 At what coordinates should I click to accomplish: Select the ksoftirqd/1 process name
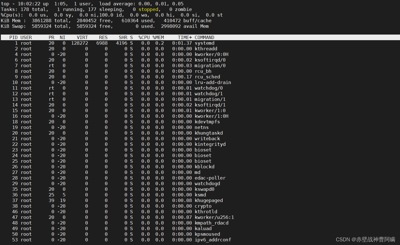[210, 105]
